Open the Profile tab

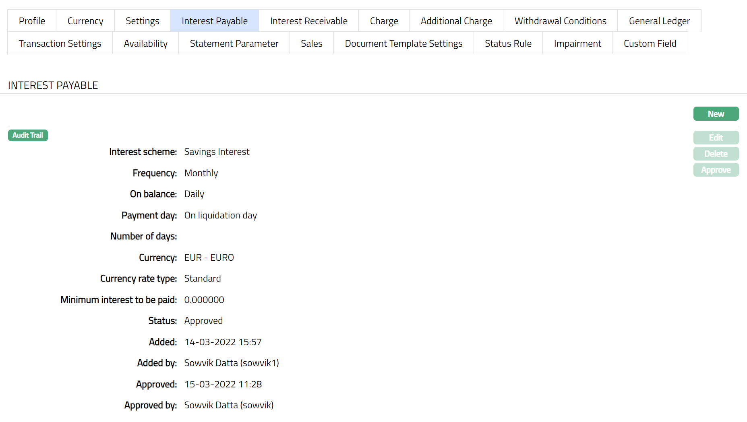tap(32, 21)
